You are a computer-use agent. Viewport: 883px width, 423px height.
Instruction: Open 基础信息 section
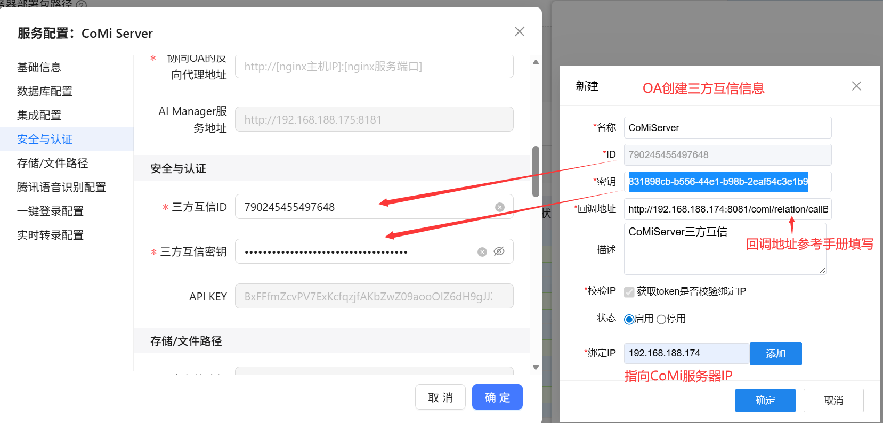point(39,67)
